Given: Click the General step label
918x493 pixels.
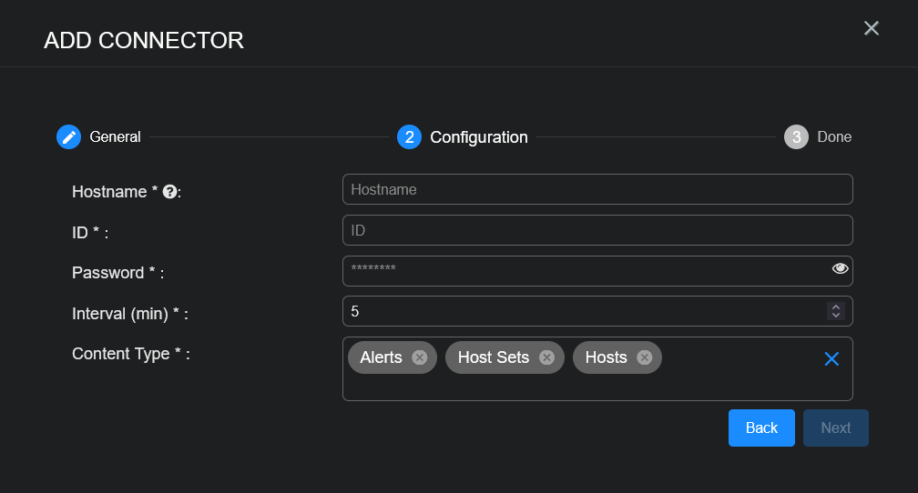Looking at the screenshot, I should click(x=115, y=137).
